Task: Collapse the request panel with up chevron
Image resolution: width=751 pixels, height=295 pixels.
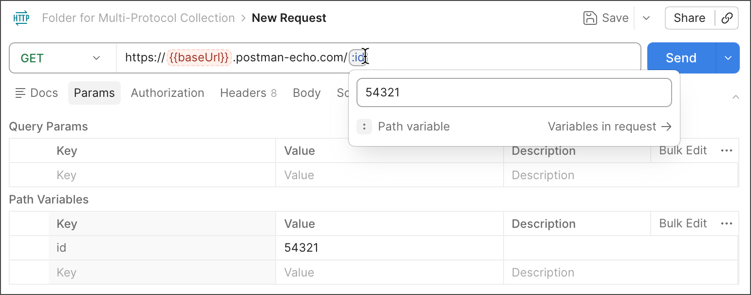Action: coord(735,97)
